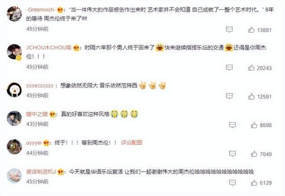Screen dimensions: 285x196
Task: Open reply icon on -Greenwich- comment
Action: click(x=229, y=29)
